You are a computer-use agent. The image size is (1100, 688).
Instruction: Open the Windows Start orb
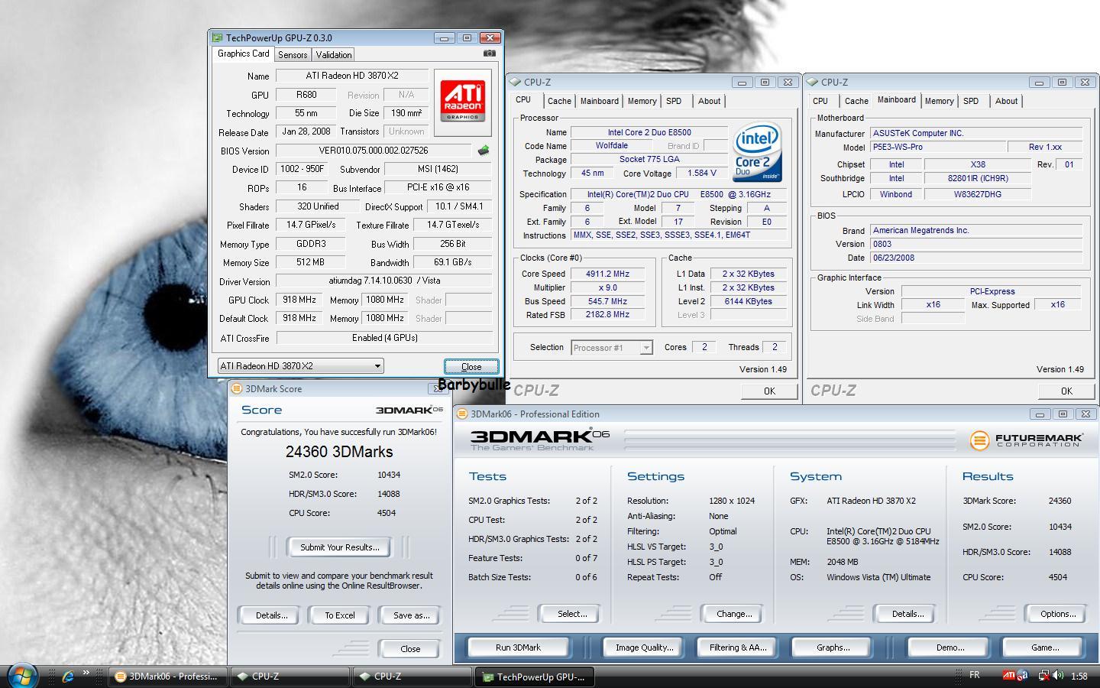[x=21, y=676]
